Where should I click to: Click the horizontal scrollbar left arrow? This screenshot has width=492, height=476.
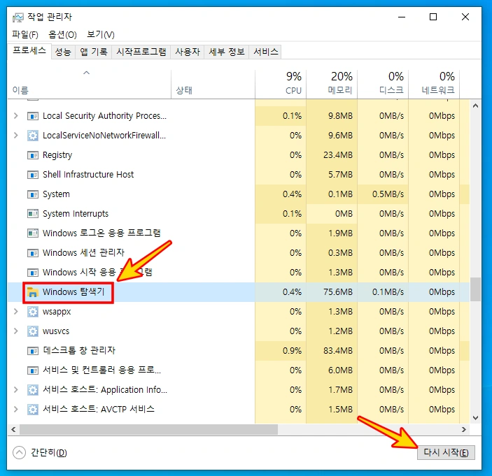coord(13,429)
